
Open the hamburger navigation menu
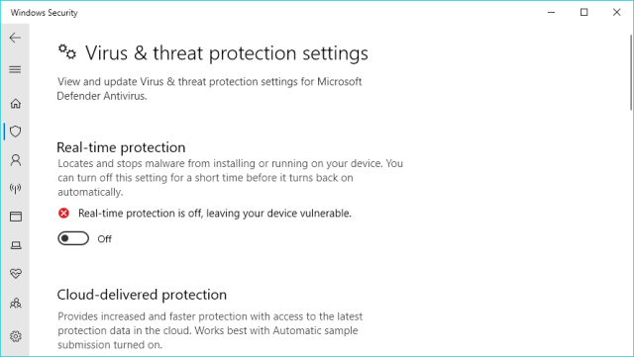pyautogui.click(x=15, y=69)
